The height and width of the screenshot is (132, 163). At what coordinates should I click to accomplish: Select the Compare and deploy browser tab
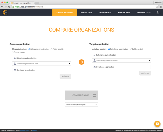pyautogui.click(x=22, y=3)
